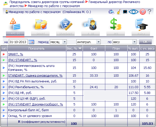Image resolution: width=156 pixels, height=127 pixels.
Task: Click green arrow in Оценка руководителя row
Action: pos(4,75)
